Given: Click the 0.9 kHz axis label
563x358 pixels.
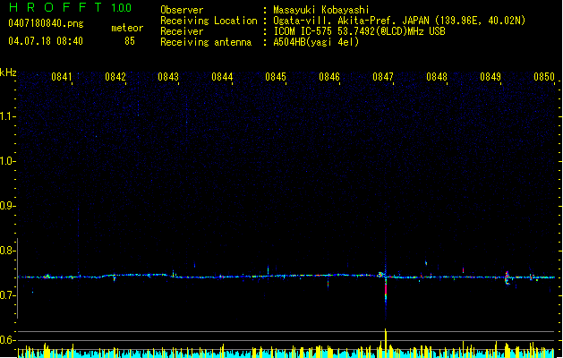Looking at the screenshot, I should pyautogui.click(x=7, y=206).
